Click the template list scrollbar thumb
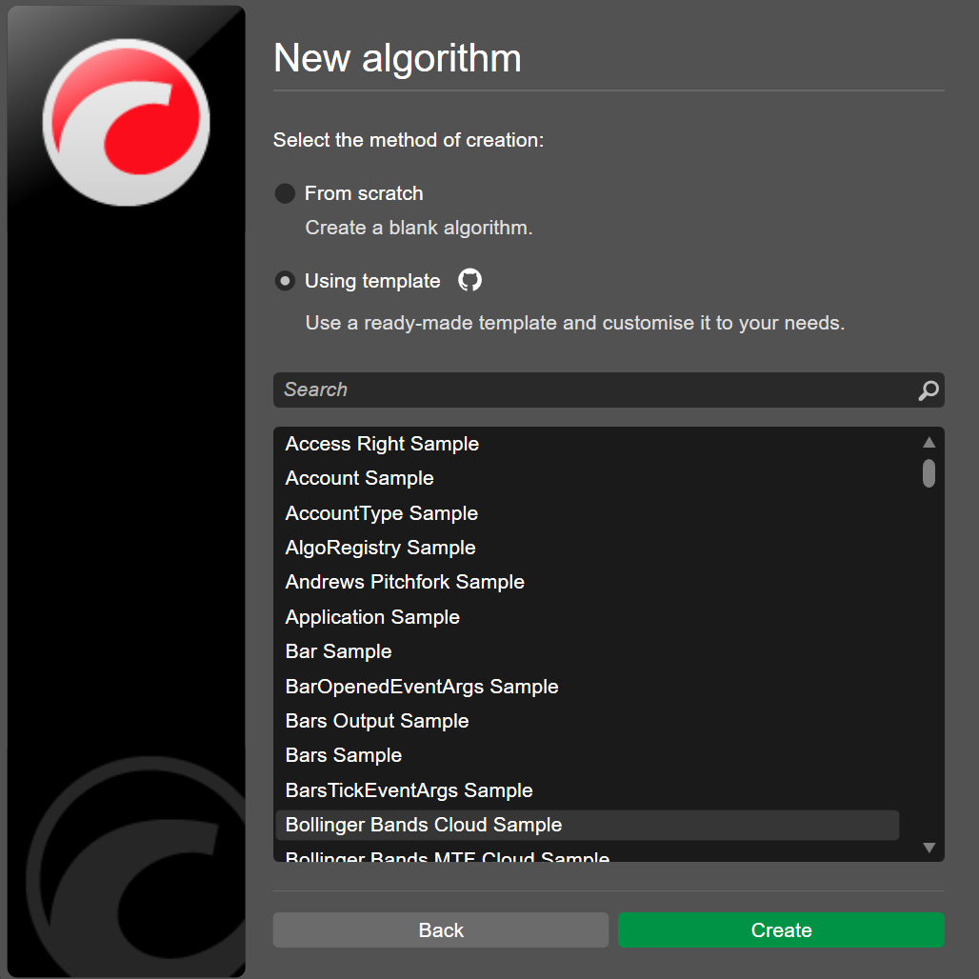This screenshot has height=979, width=979. pos(929,473)
